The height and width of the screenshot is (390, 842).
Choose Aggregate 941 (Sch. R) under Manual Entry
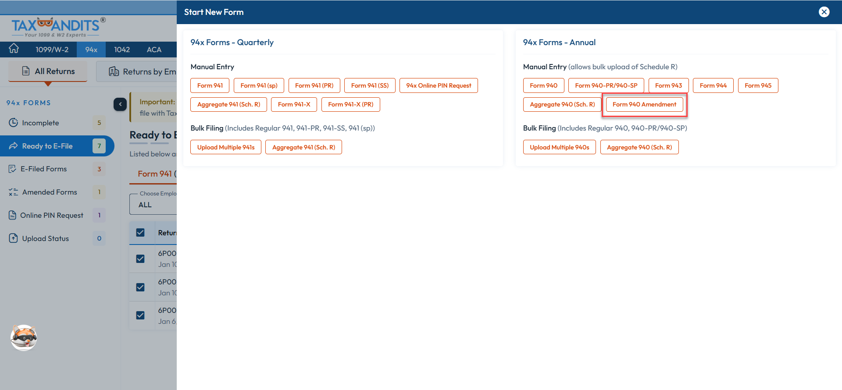228,104
